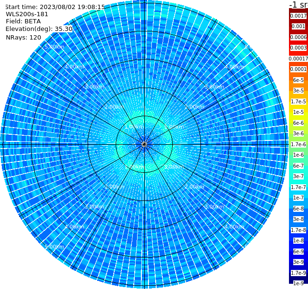Select the 1e-9 colorbar minimum label
Viewport: 308px width, 289px height.
pos(298,283)
